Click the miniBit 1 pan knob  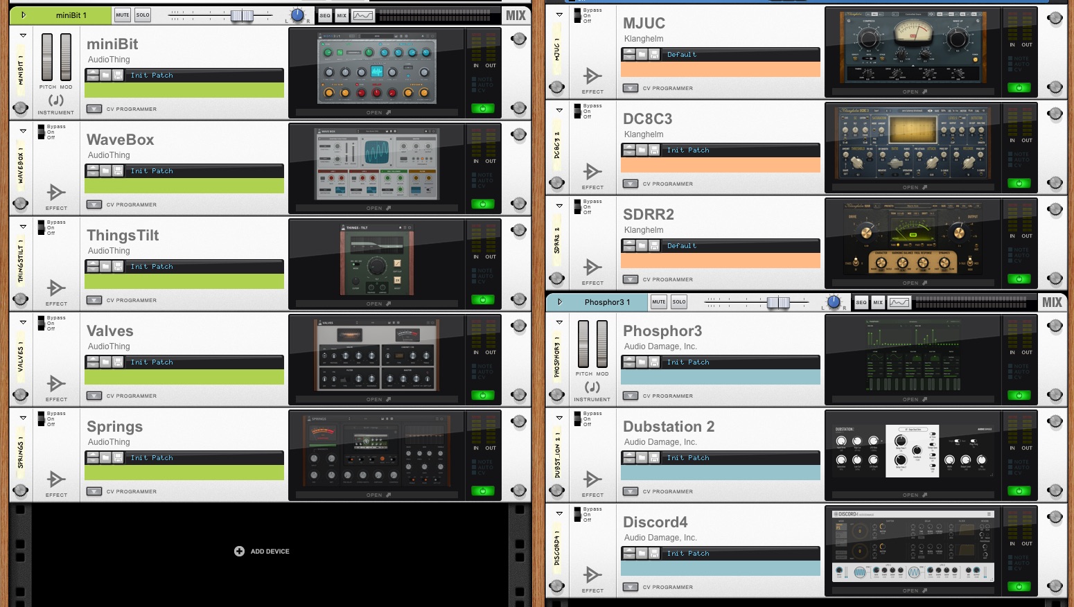297,15
